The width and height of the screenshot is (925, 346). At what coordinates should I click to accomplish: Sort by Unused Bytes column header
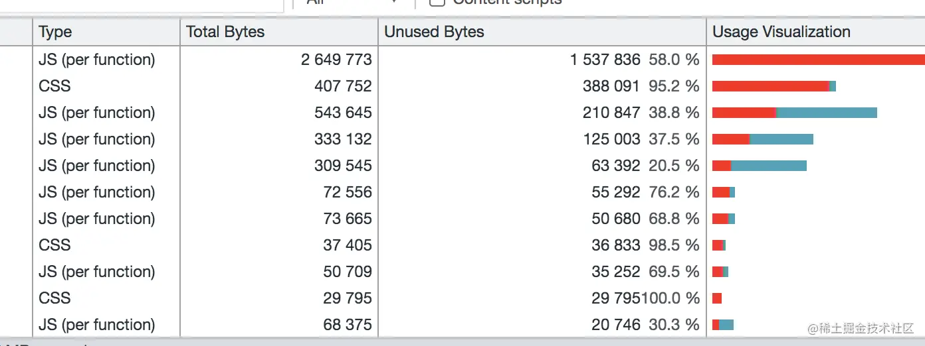point(542,32)
